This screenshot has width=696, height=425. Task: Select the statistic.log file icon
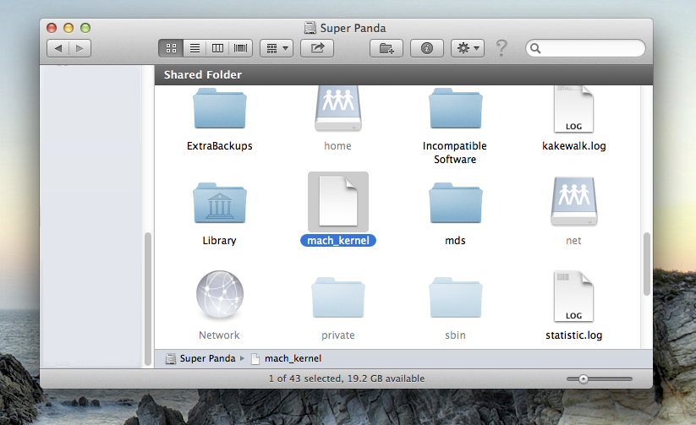(x=573, y=297)
